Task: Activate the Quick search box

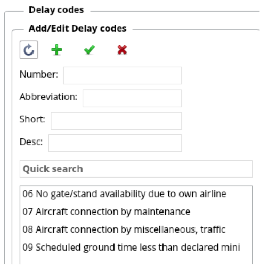Action: point(136,169)
